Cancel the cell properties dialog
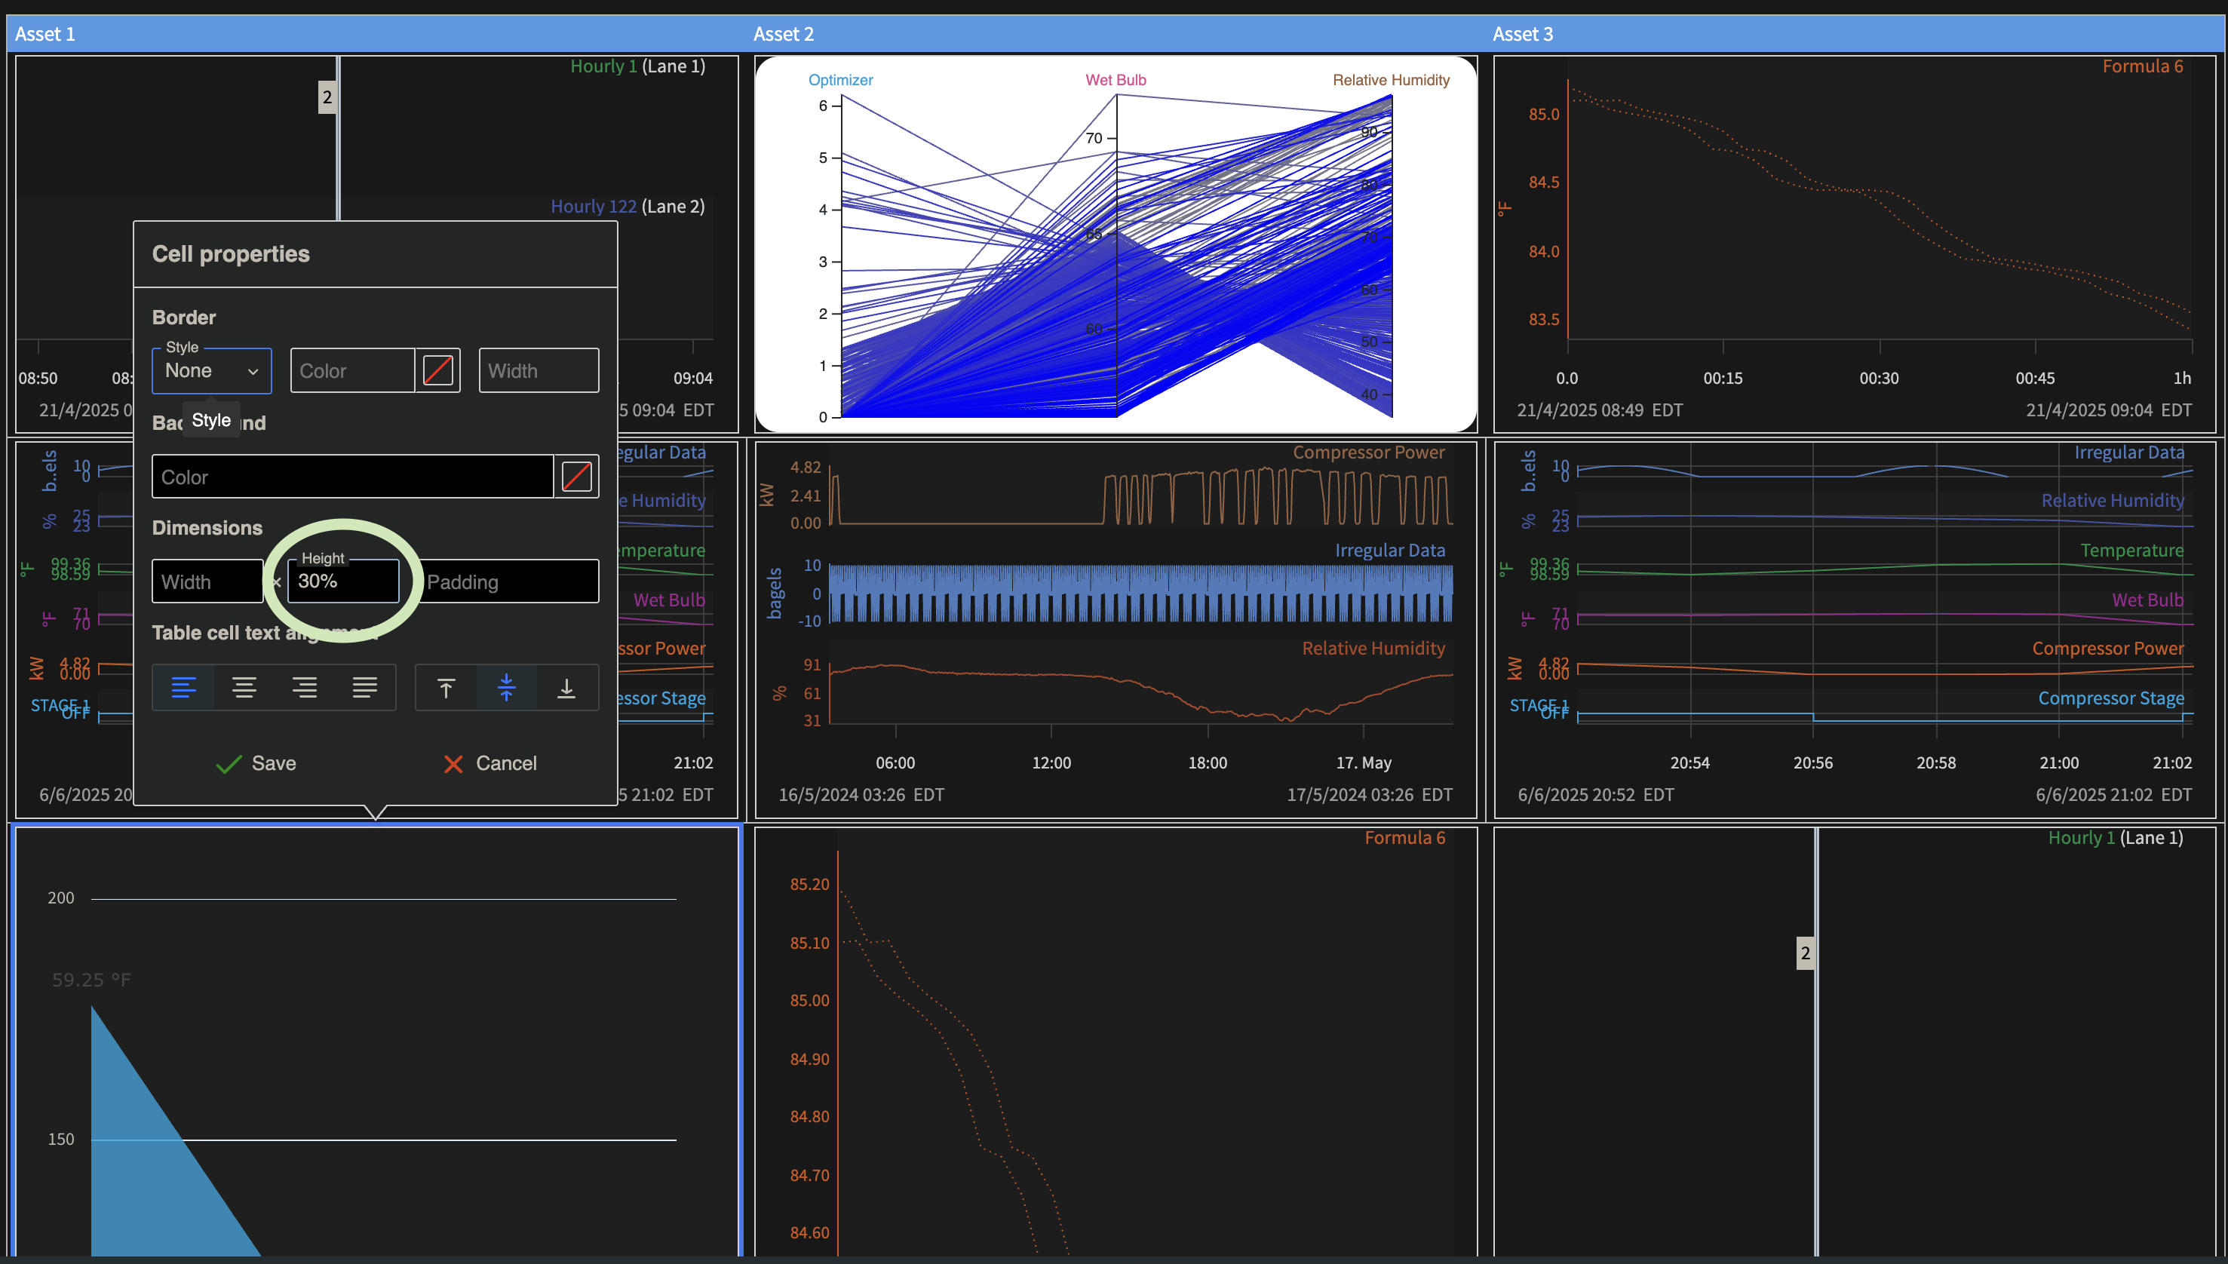The height and width of the screenshot is (1264, 2228). click(490, 763)
